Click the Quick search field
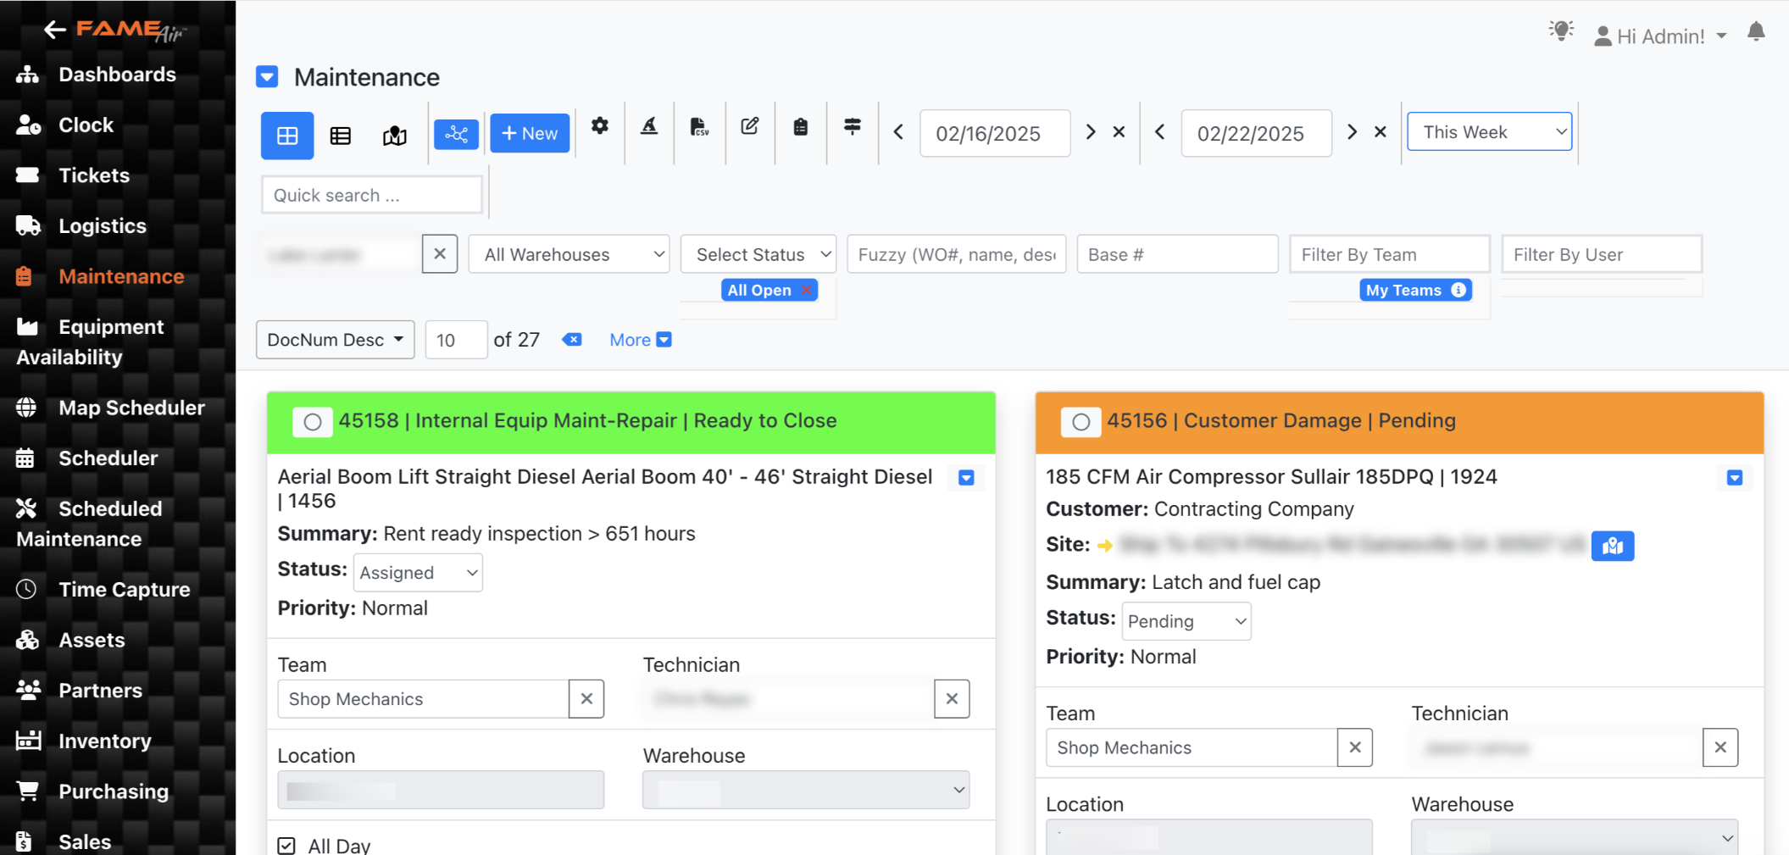This screenshot has width=1789, height=855. point(372,196)
